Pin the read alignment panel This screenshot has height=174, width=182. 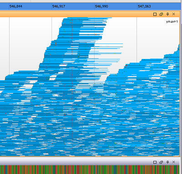point(167,14)
